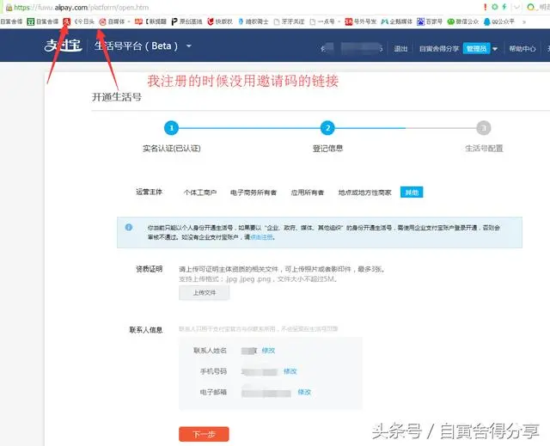This screenshot has height=446, width=550.
Task: Click the 开通生活号 page heading
Action: tap(117, 97)
